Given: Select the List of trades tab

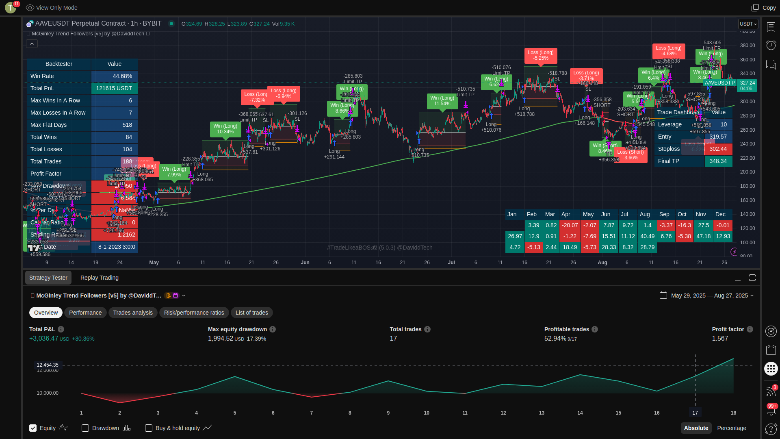Looking at the screenshot, I should 252,313.
